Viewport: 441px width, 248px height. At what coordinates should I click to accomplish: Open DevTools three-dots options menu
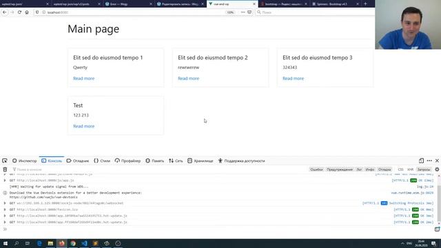(x=429, y=161)
